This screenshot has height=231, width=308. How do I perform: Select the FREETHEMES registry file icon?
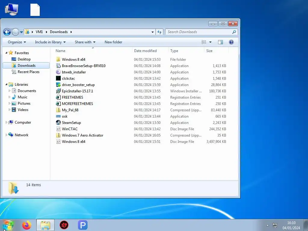58,97
